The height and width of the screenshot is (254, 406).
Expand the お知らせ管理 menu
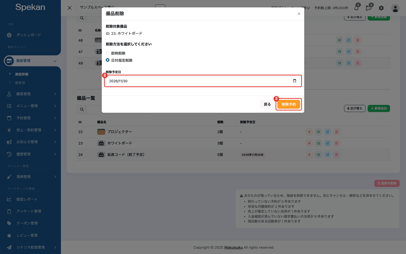(x=30, y=142)
